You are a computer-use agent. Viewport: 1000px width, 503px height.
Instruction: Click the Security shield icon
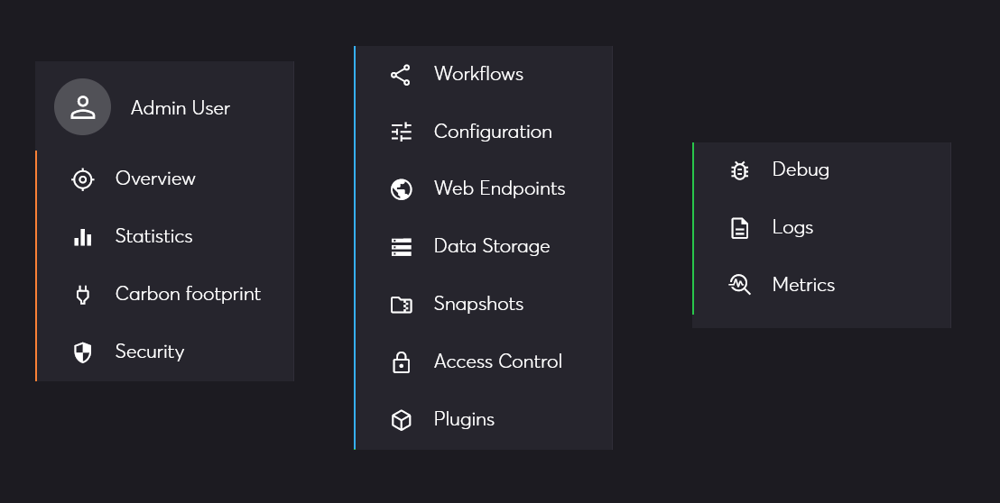(x=82, y=352)
